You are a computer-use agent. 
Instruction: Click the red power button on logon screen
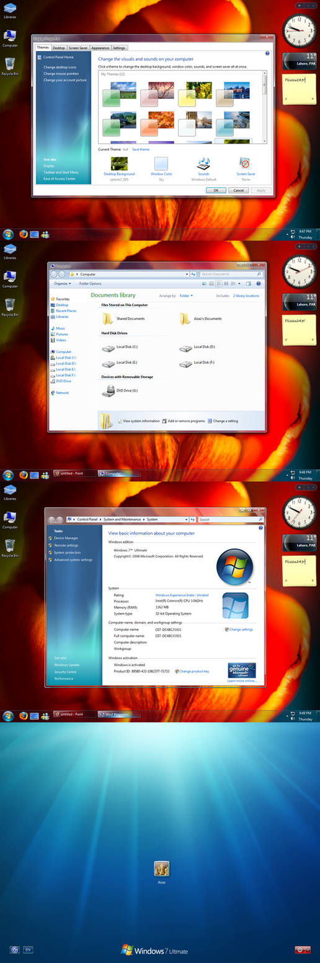pos(299,950)
